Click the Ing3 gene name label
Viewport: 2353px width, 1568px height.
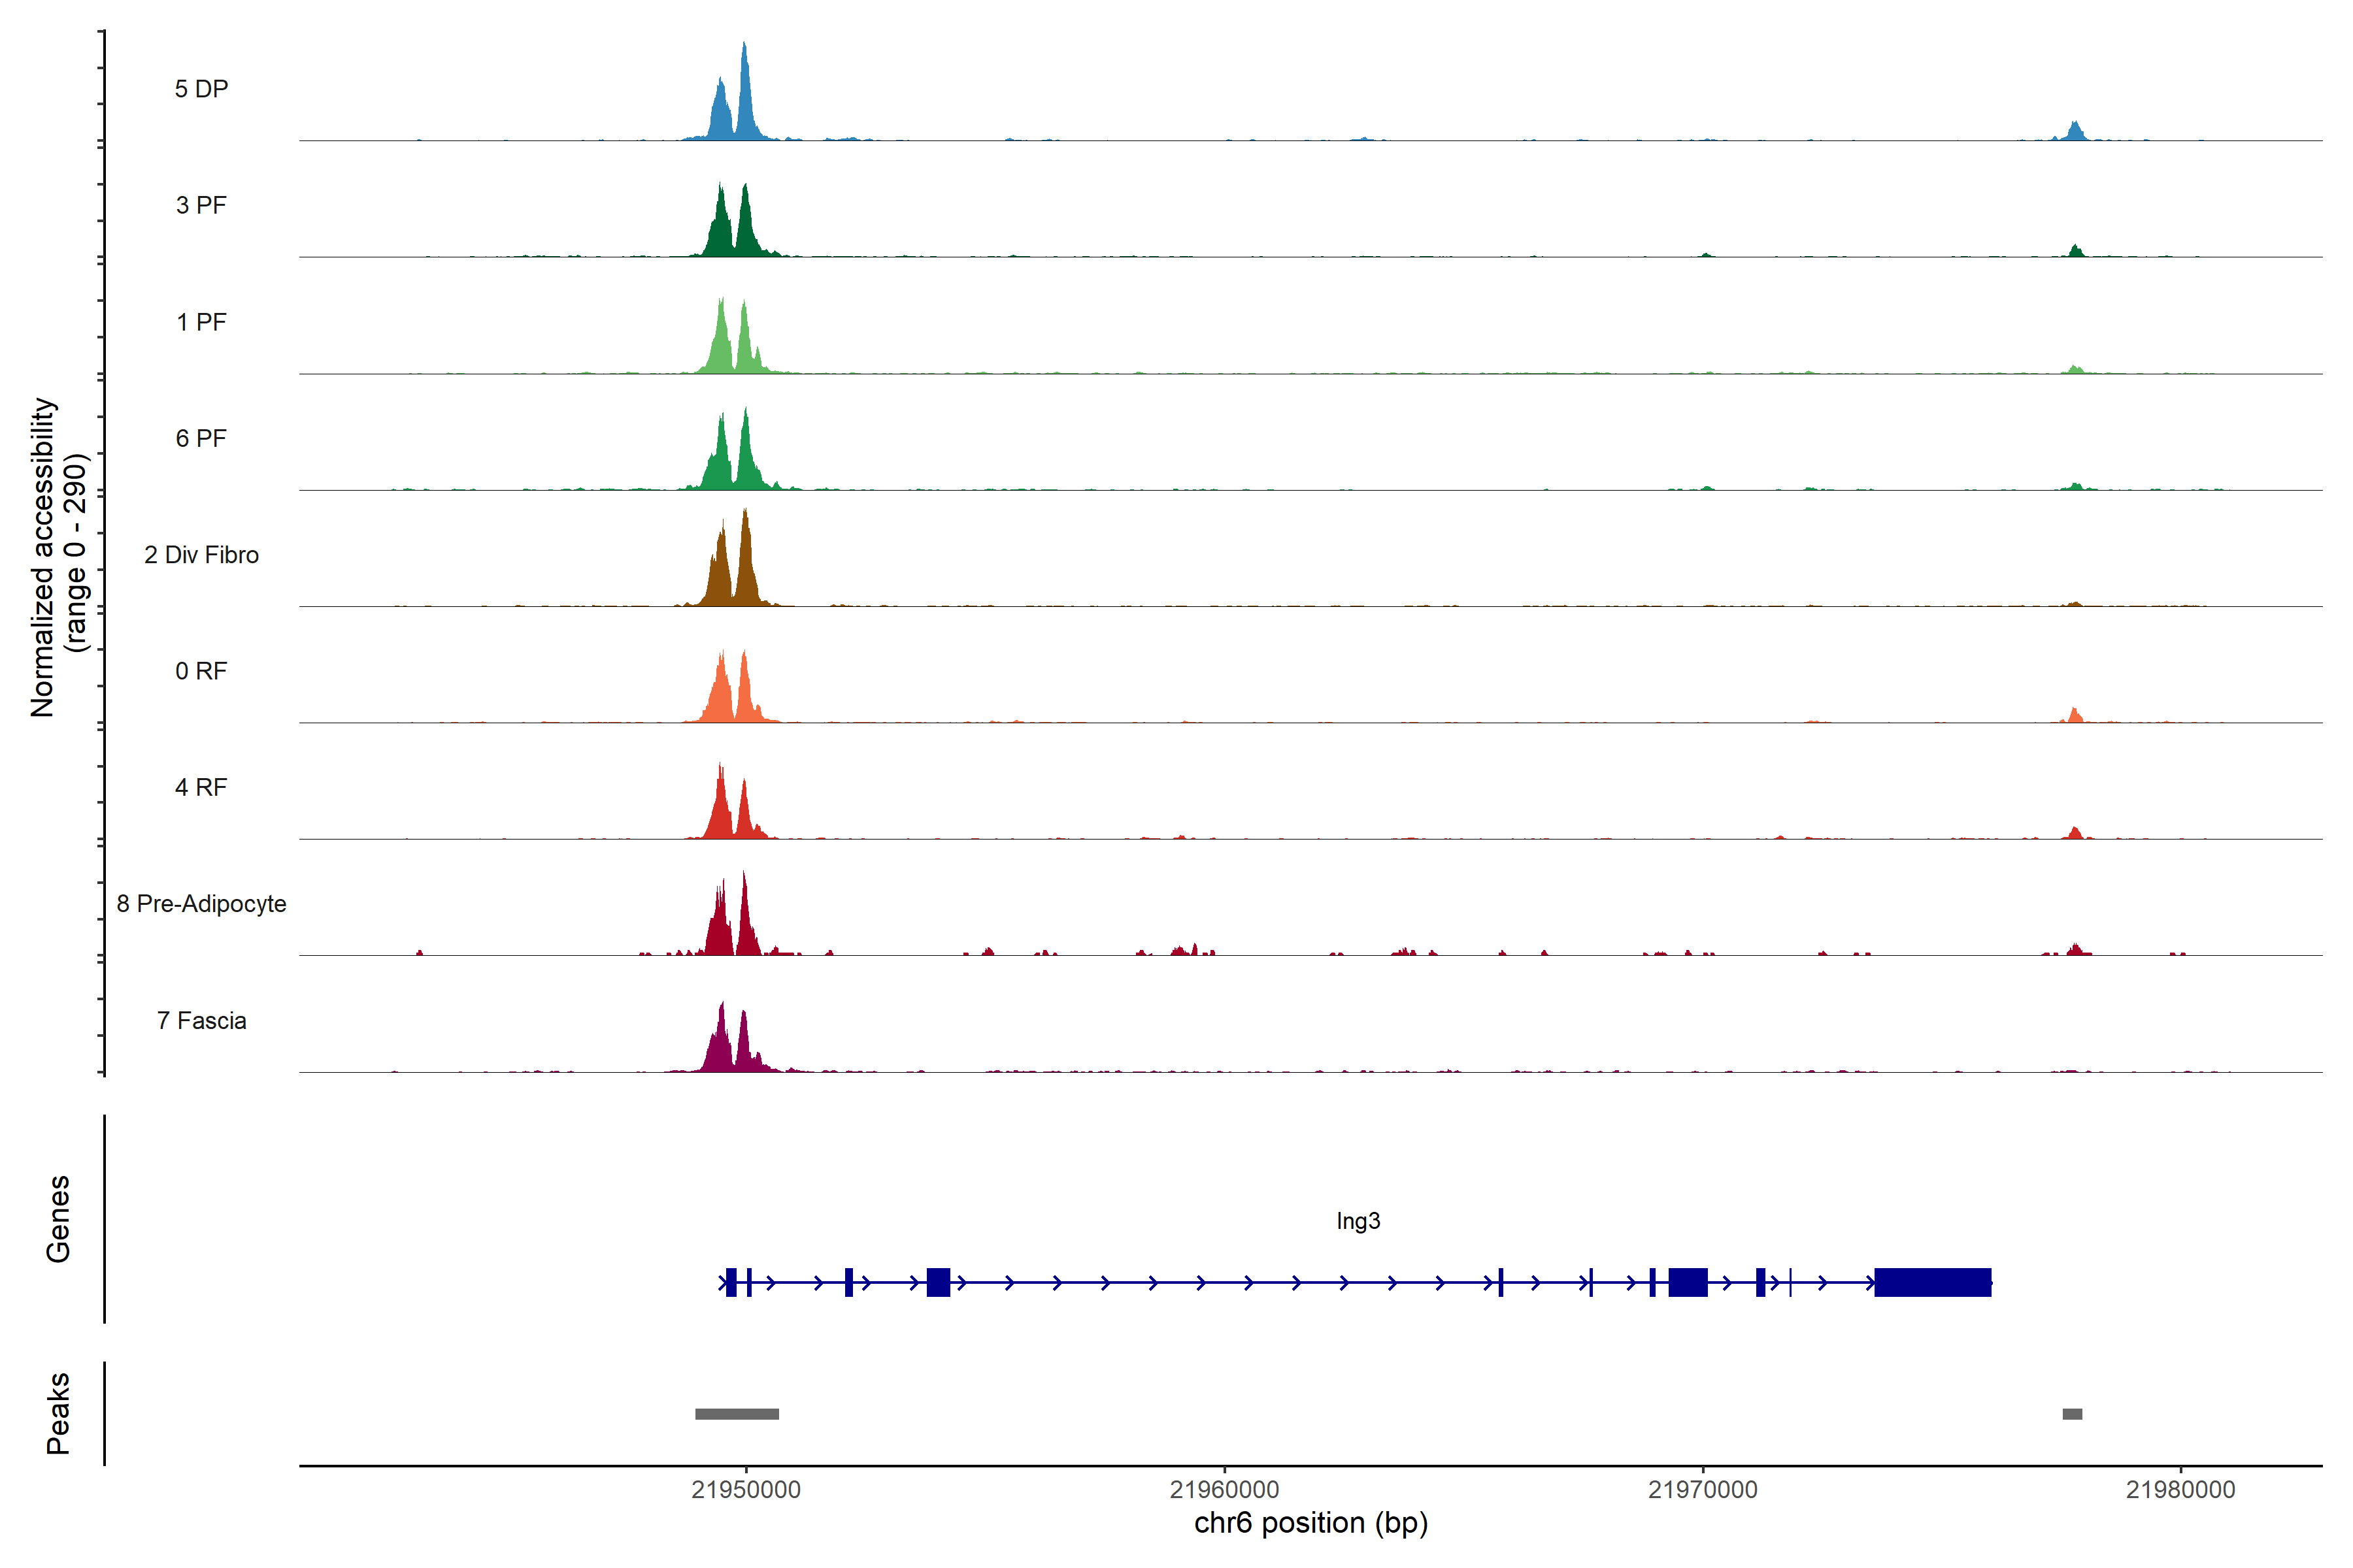coord(1358,1221)
